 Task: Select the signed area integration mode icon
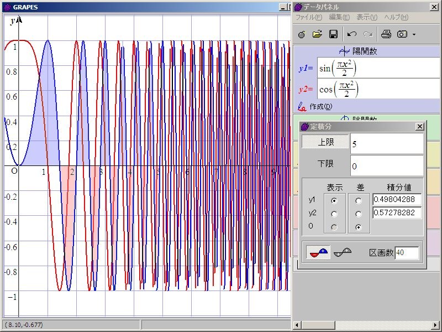coord(318,252)
